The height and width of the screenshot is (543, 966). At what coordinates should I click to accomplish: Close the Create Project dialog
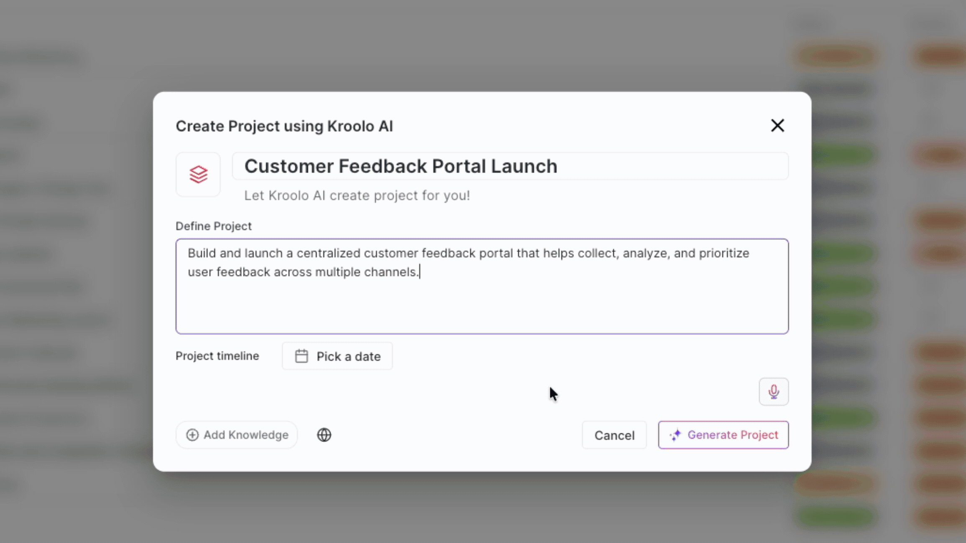[x=777, y=125]
